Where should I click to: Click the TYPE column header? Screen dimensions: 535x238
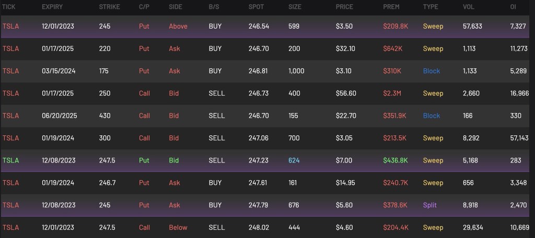(x=431, y=7)
